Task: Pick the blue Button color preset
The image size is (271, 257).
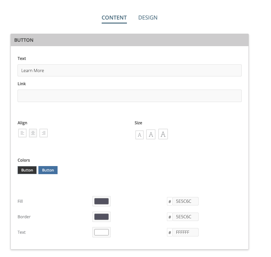Action: click(48, 170)
